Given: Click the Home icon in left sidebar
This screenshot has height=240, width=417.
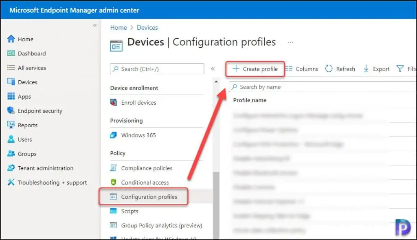Looking at the screenshot, I should [11, 39].
